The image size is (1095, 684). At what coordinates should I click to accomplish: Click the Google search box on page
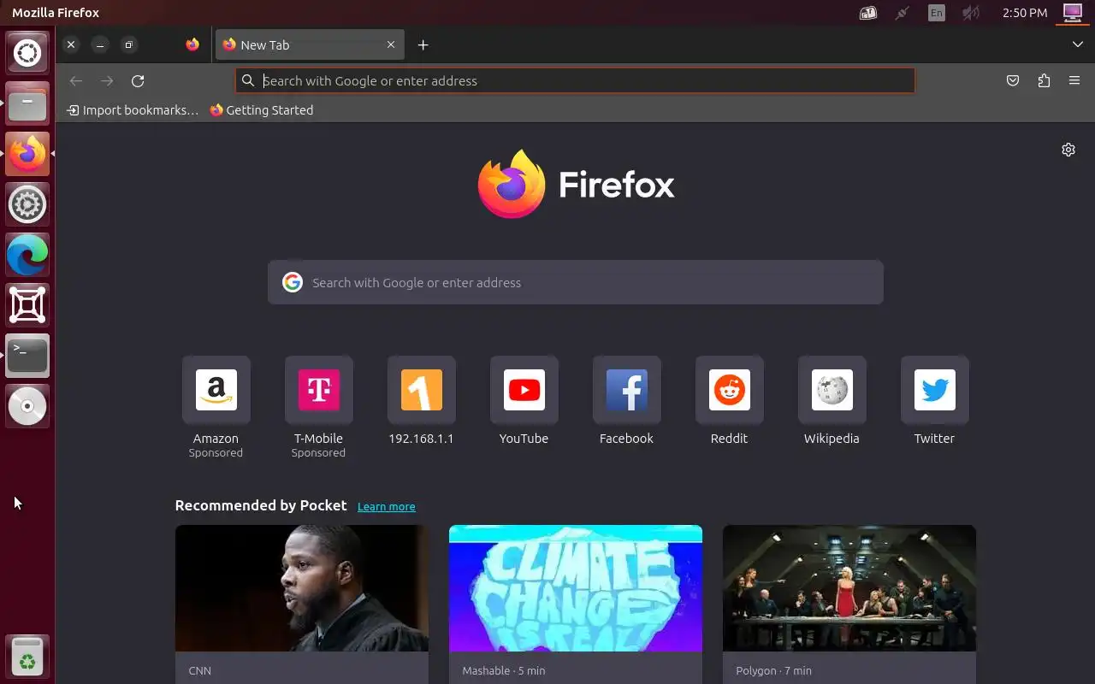[x=576, y=282]
